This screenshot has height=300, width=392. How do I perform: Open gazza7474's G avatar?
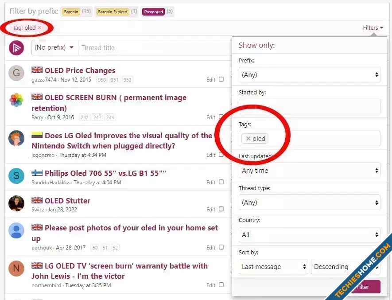pos(16,73)
